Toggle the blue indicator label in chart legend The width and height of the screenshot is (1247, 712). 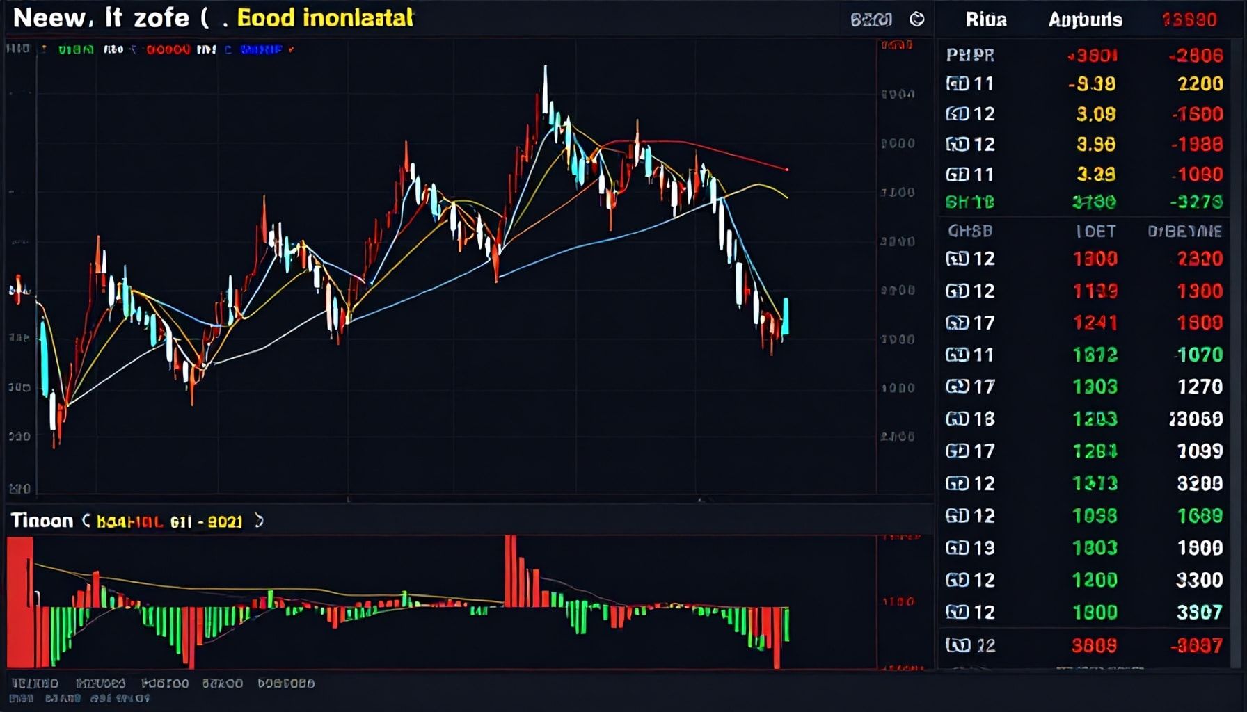[261, 49]
